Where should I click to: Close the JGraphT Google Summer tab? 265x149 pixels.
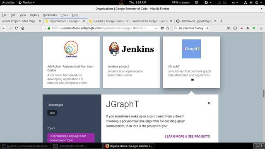pos(128,21)
